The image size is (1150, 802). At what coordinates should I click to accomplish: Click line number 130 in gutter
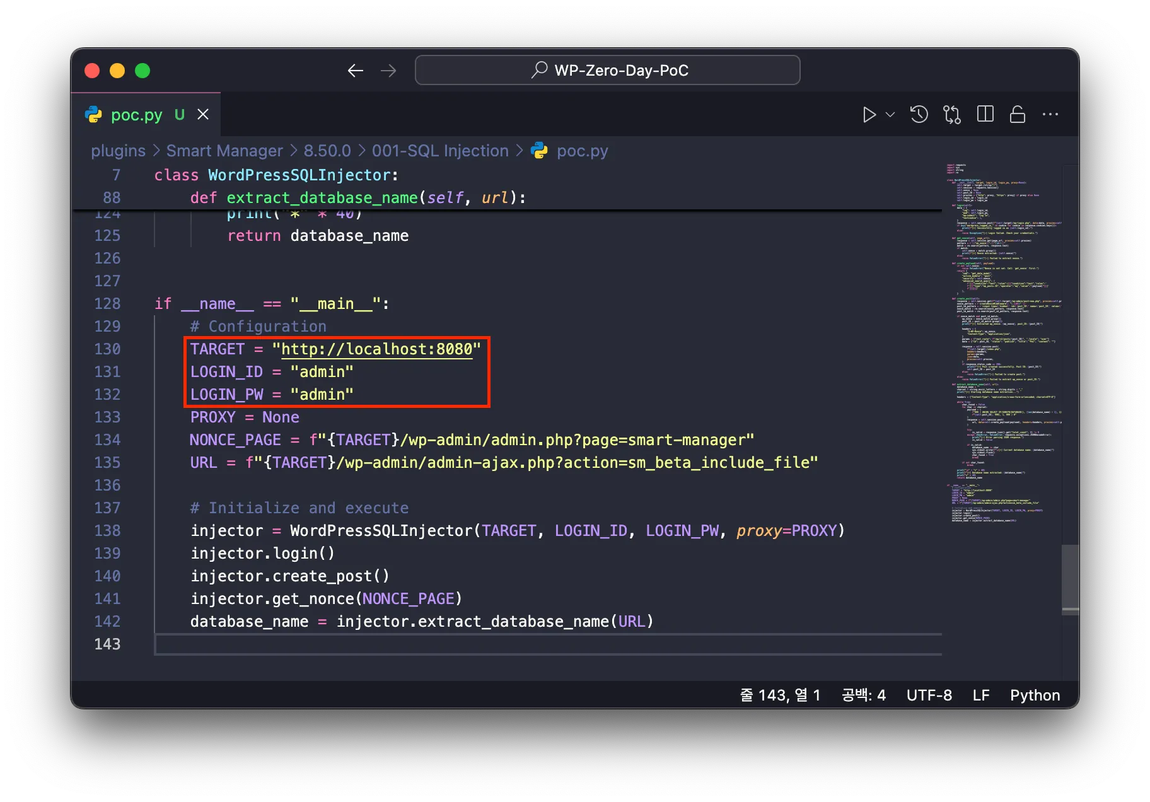tap(107, 349)
